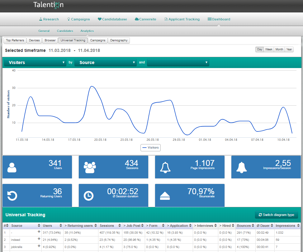Viewport: 303px width, 252px height.
Task: Expand the jobkralle row plus icon
Action: pyautogui.click(x=39, y=246)
